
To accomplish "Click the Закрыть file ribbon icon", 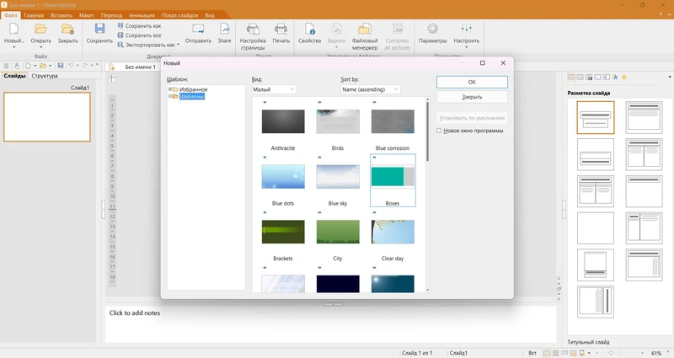I will tap(67, 29).
